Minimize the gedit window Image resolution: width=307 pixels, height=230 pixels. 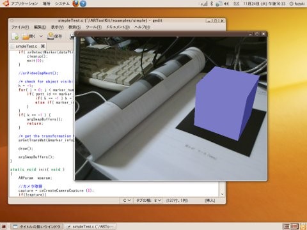tap(209, 20)
